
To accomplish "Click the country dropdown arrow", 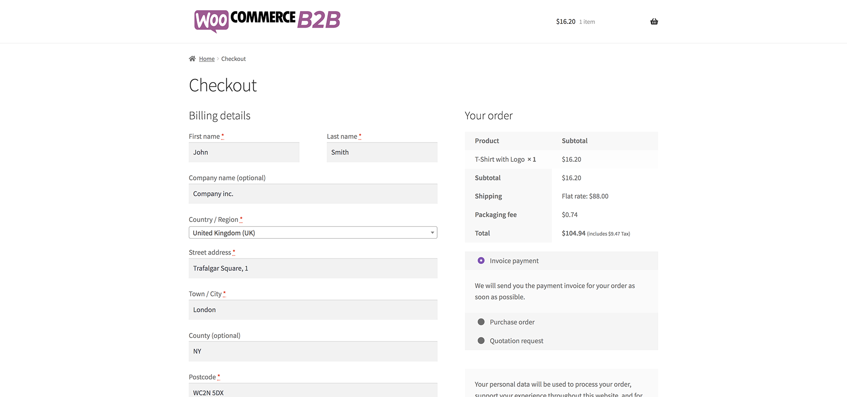I will pos(432,233).
